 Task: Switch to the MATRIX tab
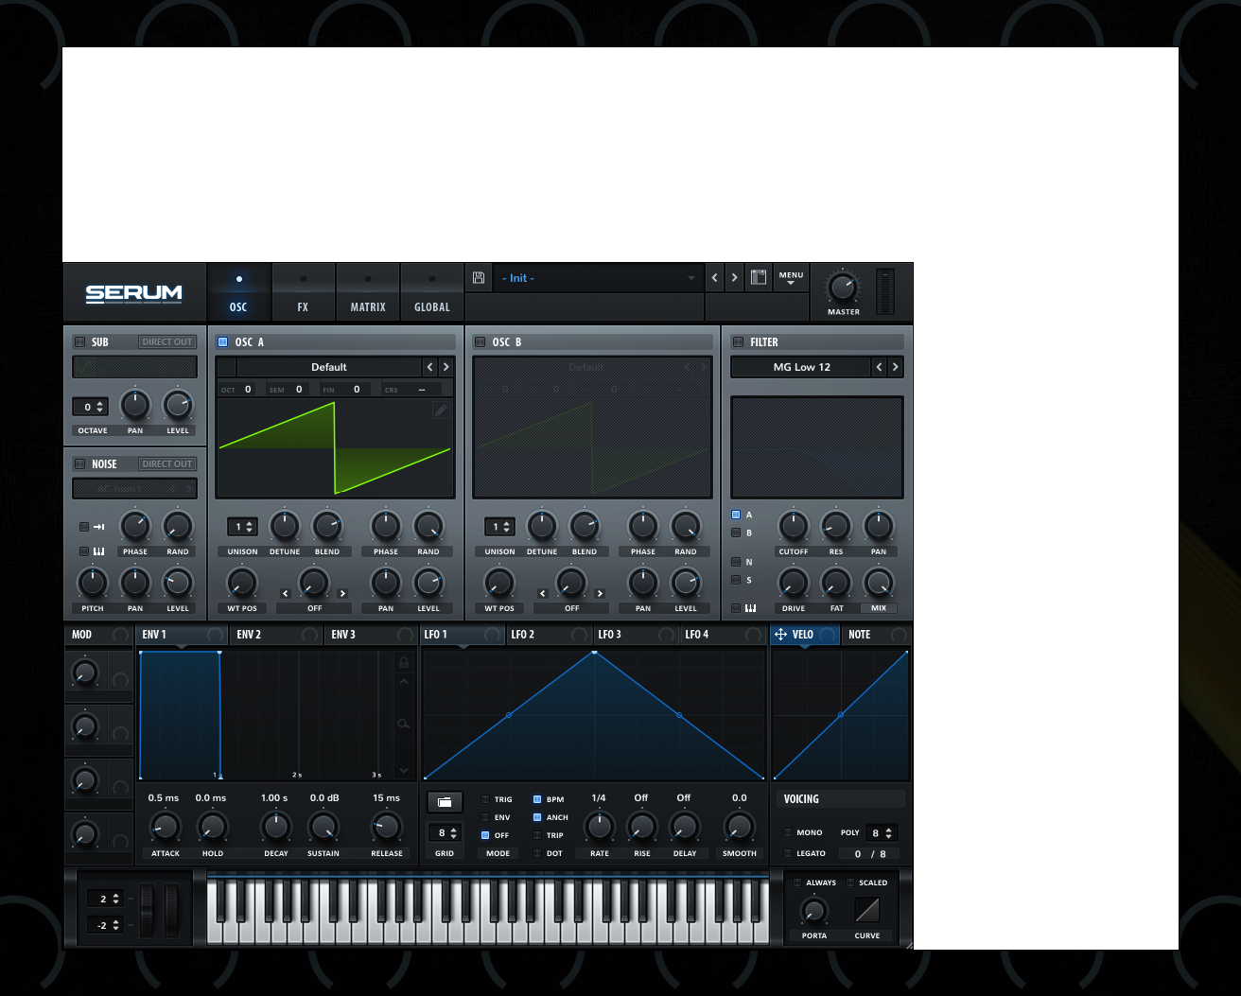pos(368,293)
